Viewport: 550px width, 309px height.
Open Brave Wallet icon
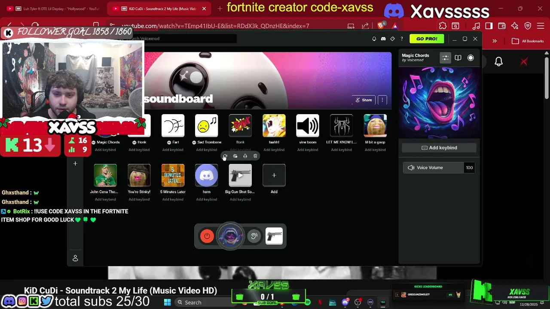[x=501, y=26]
